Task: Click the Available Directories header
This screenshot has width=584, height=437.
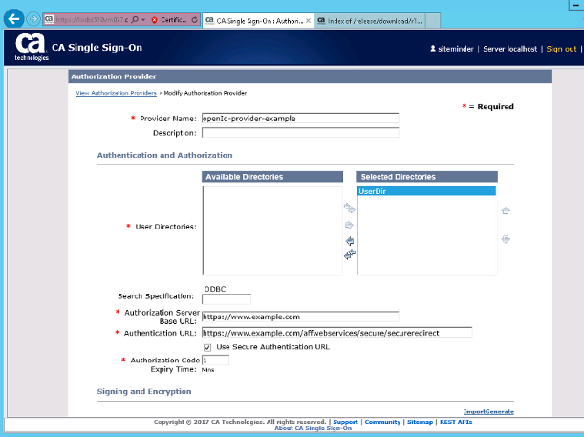Action: [x=272, y=177]
